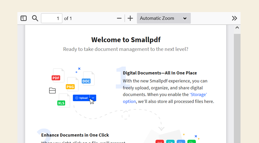Click the Welcome to Smallpdf heading
This screenshot has width=259, height=143.
[x=126, y=40]
